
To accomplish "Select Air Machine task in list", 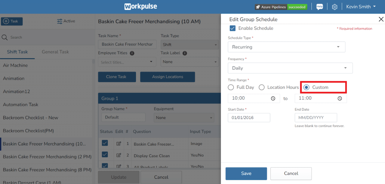I will [46, 65].
